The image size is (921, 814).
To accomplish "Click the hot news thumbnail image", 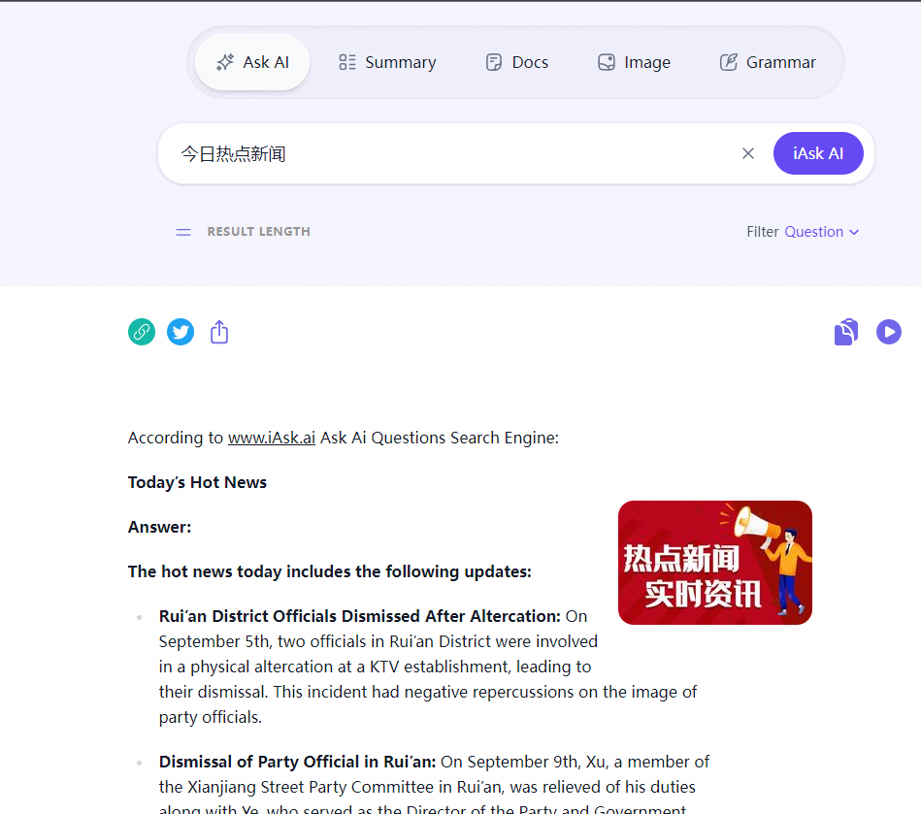I will tap(714, 562).
